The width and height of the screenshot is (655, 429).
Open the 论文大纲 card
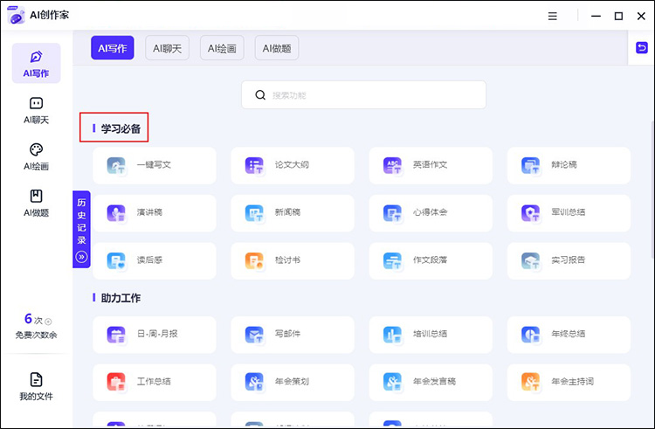tap(293, 165)
